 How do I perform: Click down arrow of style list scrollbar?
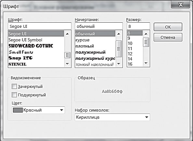pos(119,64)
